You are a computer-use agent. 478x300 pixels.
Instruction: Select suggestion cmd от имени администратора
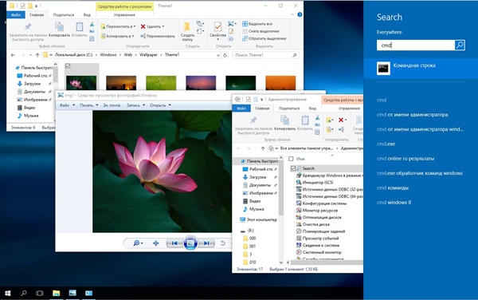412,115
